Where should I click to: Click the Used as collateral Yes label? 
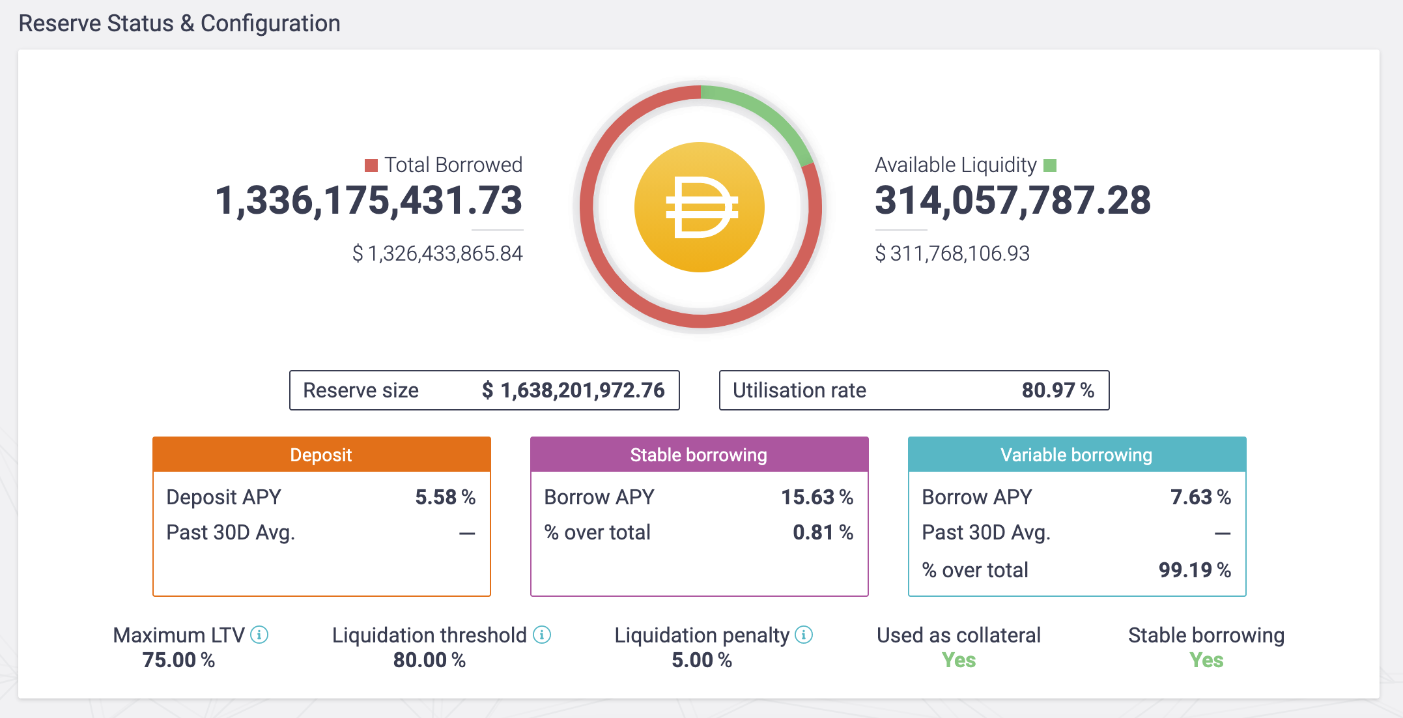(959, 660)
